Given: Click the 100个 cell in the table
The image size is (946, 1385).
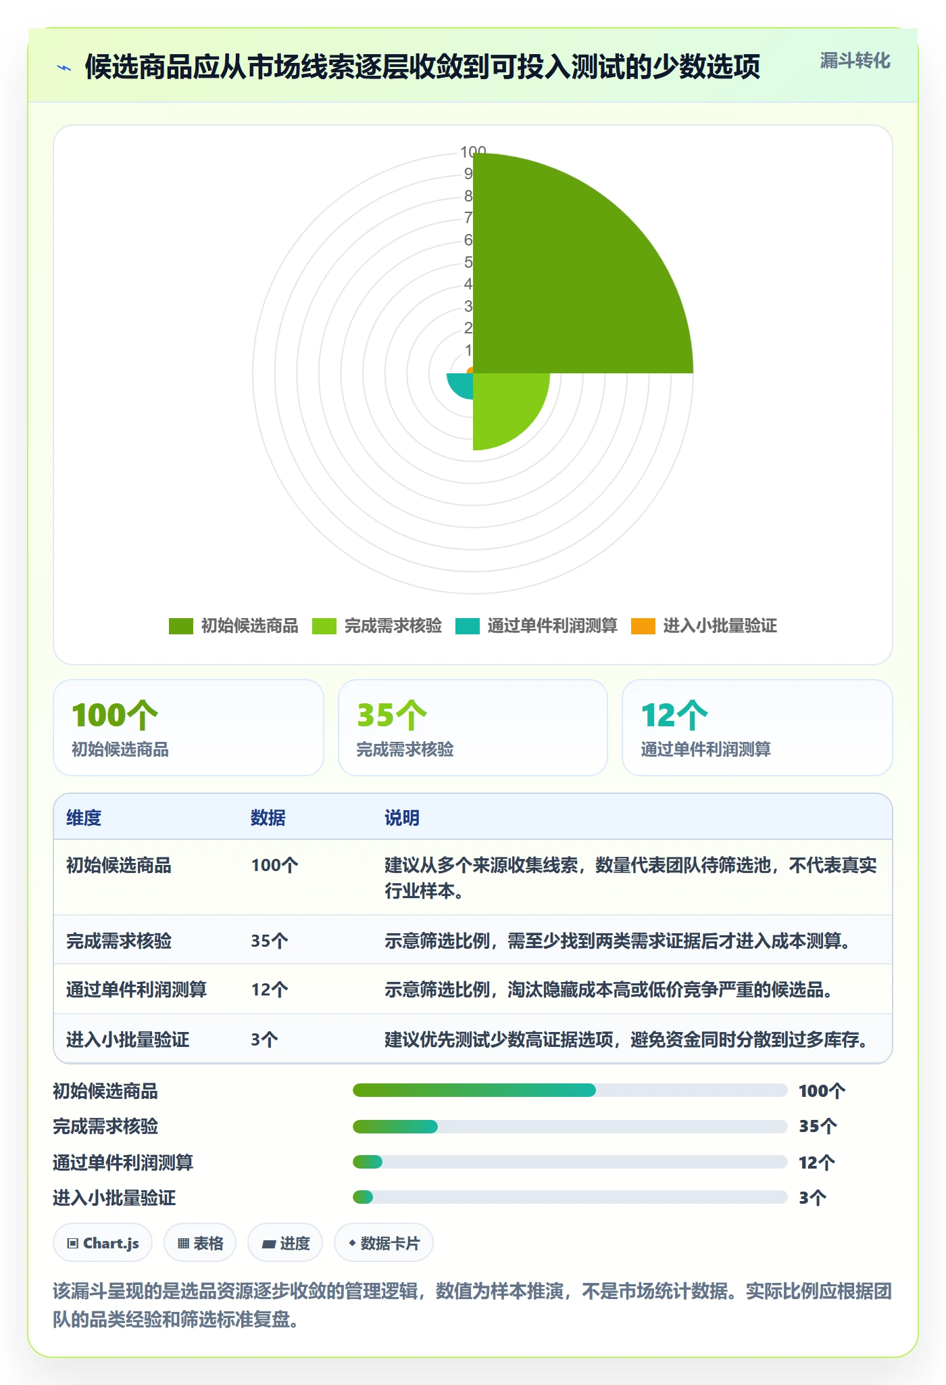Looking at the screenshot, I should tap(274, 865).
